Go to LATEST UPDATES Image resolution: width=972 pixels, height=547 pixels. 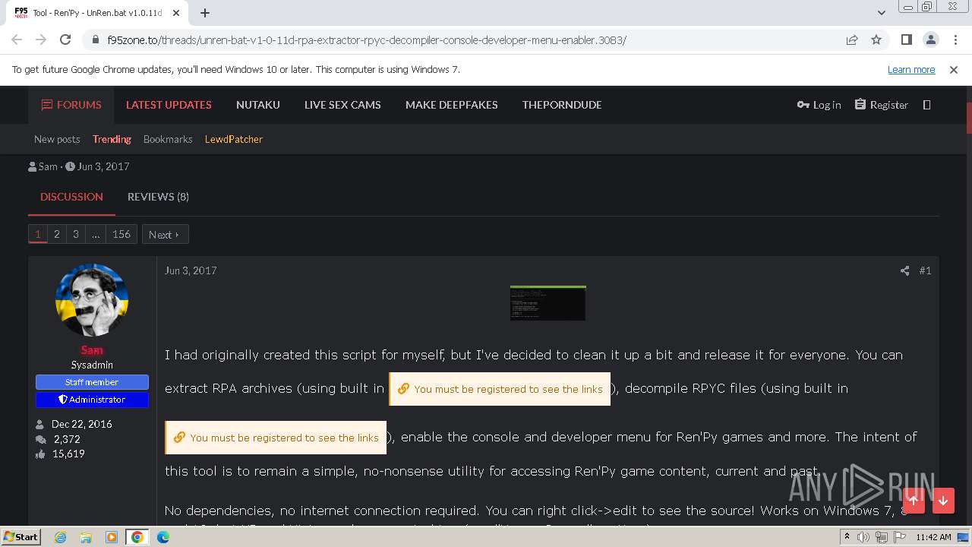(x=169, y=105)
